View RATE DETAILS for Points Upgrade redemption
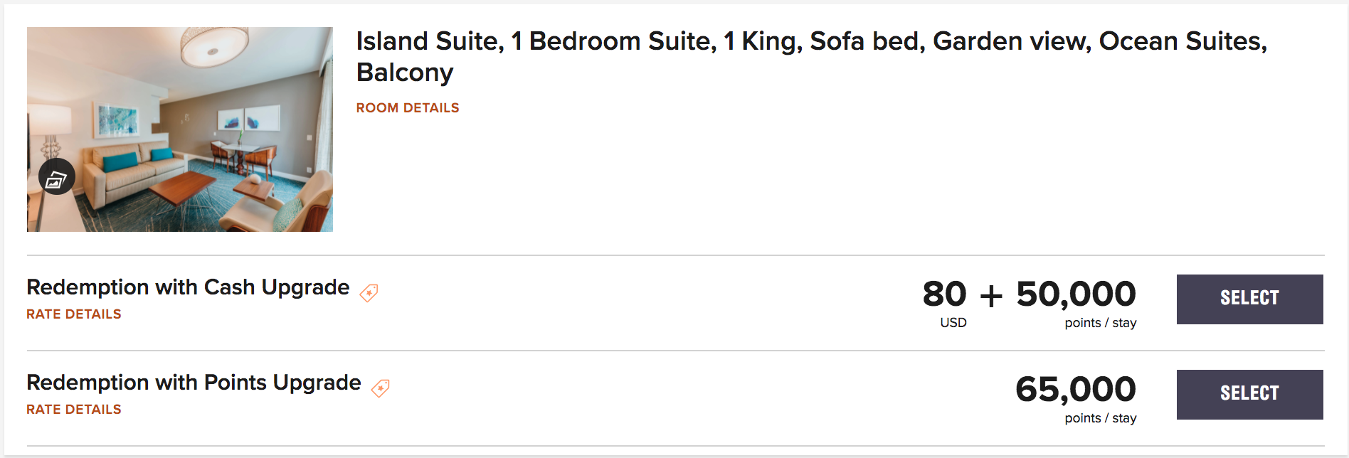 pos(74,410)
